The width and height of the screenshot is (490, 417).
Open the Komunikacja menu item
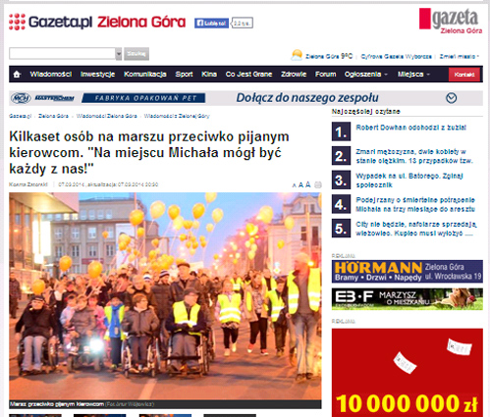(145, 75)
